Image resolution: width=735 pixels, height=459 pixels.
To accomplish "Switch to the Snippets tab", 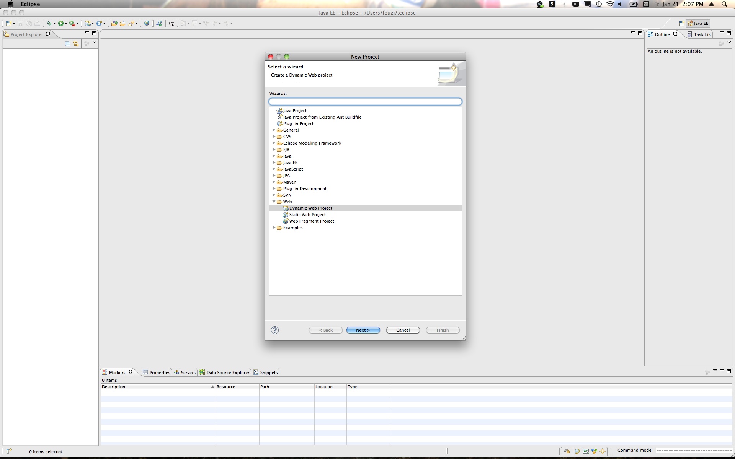I will tap(266, 373).
